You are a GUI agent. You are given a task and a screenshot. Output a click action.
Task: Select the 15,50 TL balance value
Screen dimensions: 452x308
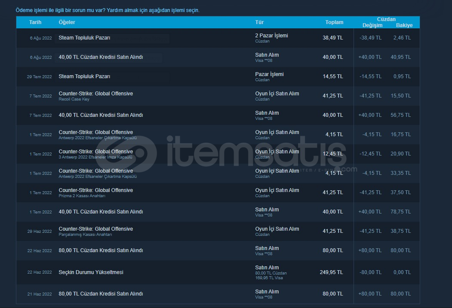pos(401,95)
